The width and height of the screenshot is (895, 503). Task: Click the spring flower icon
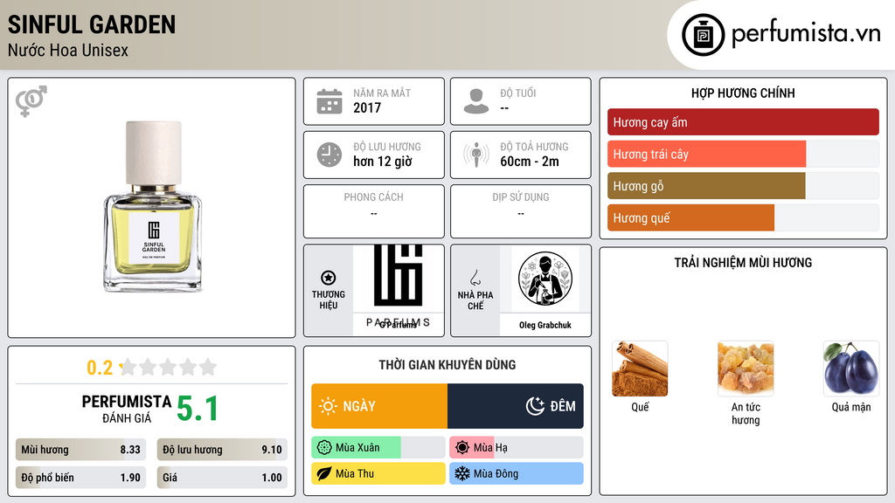(324, 448)
